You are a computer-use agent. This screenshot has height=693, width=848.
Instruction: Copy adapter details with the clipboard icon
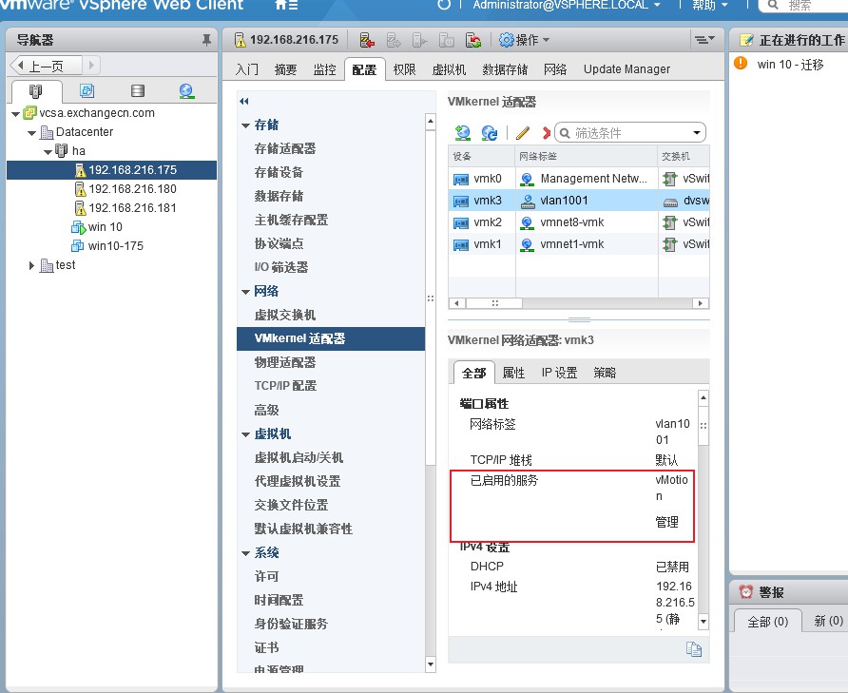693,648
